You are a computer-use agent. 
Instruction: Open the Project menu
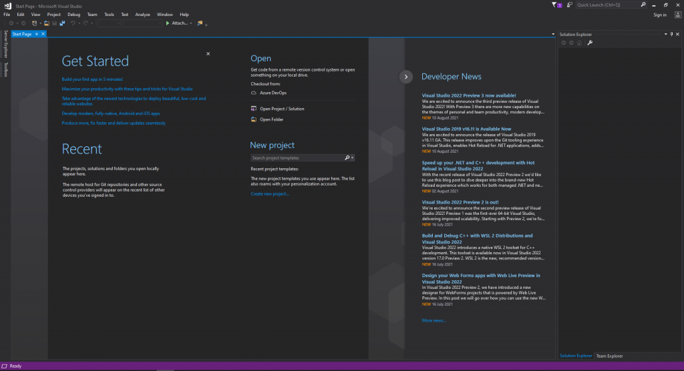click(x=53, y=15)
